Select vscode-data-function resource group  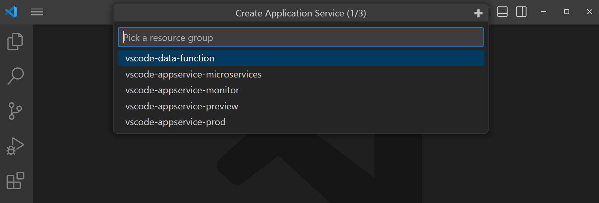coord(170,58)
